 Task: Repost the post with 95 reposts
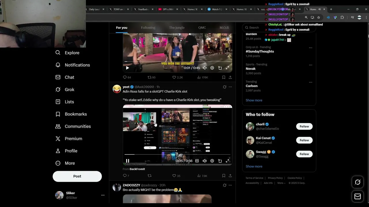[x=151, y=77]
